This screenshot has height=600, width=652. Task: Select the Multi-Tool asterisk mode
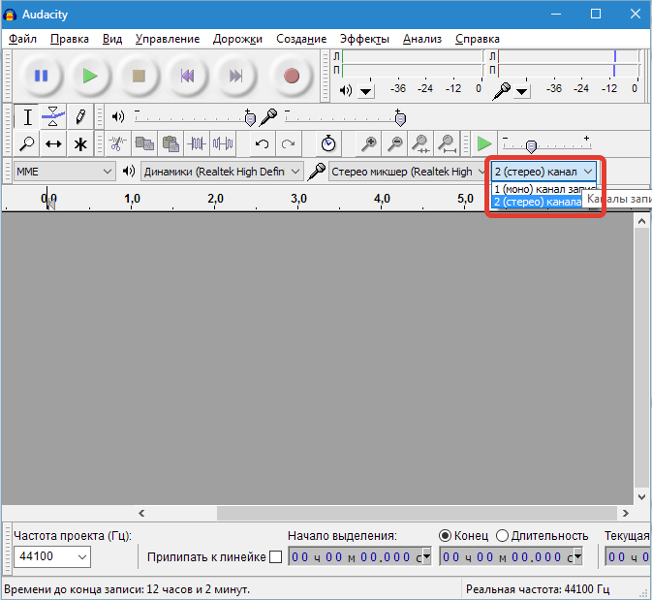click(79, 144)
